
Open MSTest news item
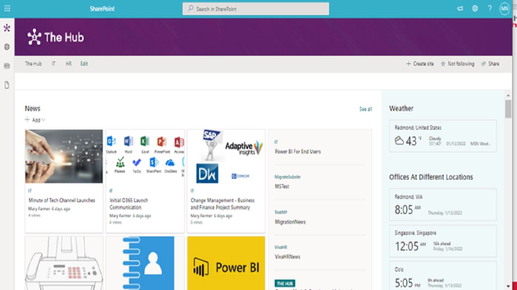[282, 186]
